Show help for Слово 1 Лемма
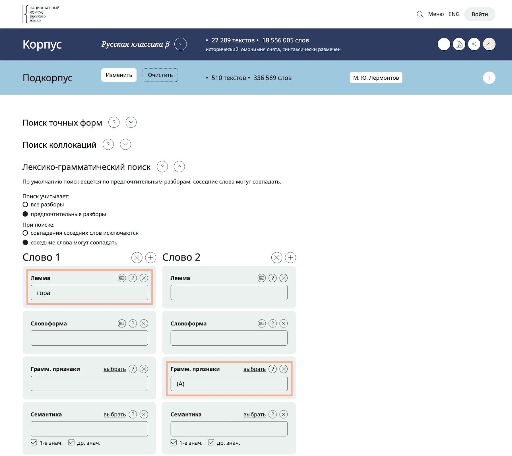The width and height of the screenshot is (512, 456). point(133,278)
